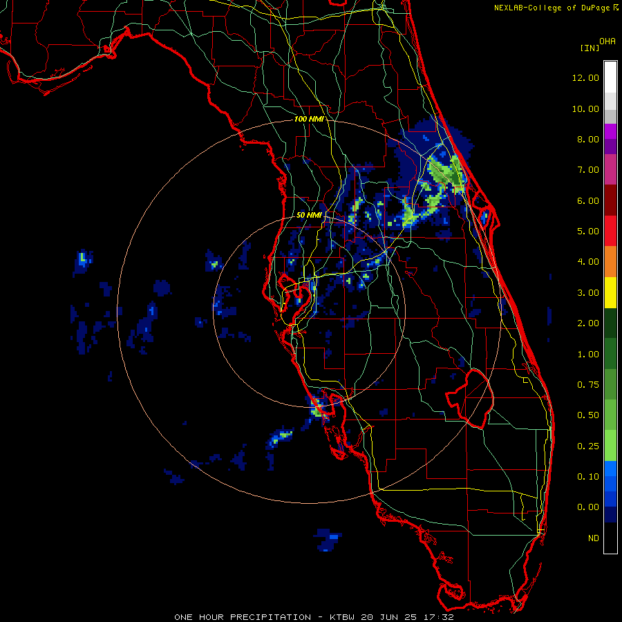Click the 1.00 legend value

(588, 355)
